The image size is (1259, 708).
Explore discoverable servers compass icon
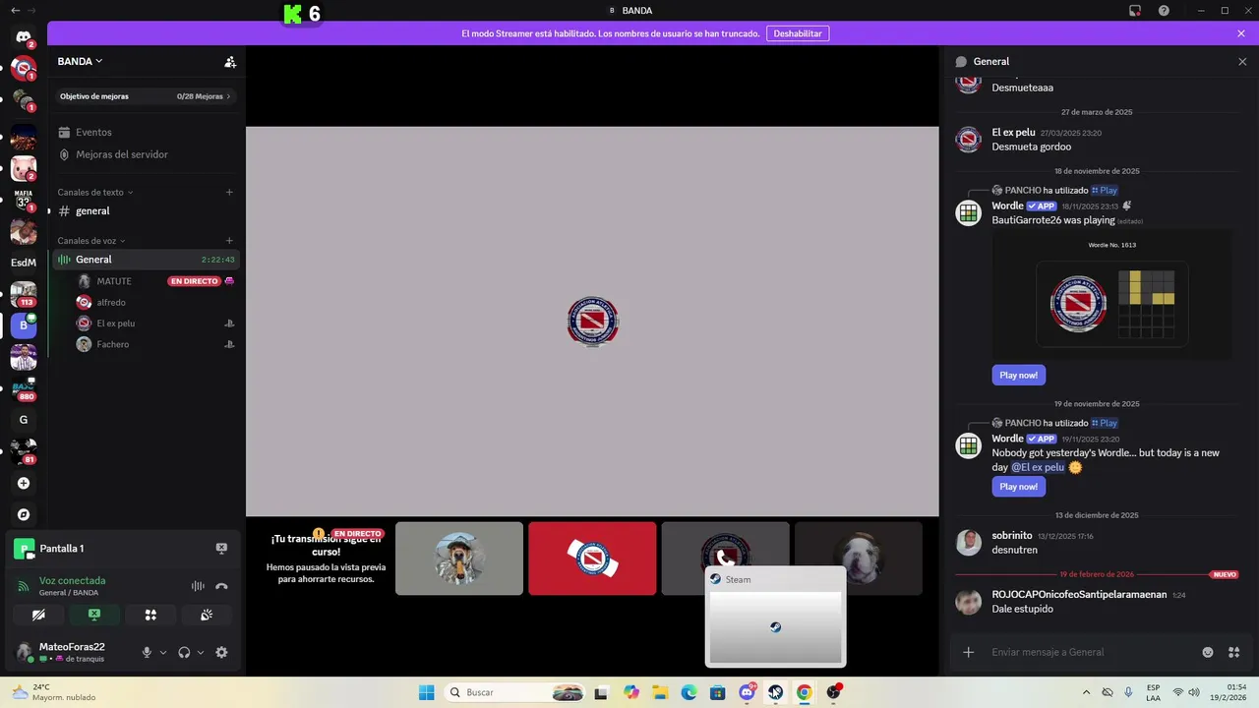click(x=24, y=514)
